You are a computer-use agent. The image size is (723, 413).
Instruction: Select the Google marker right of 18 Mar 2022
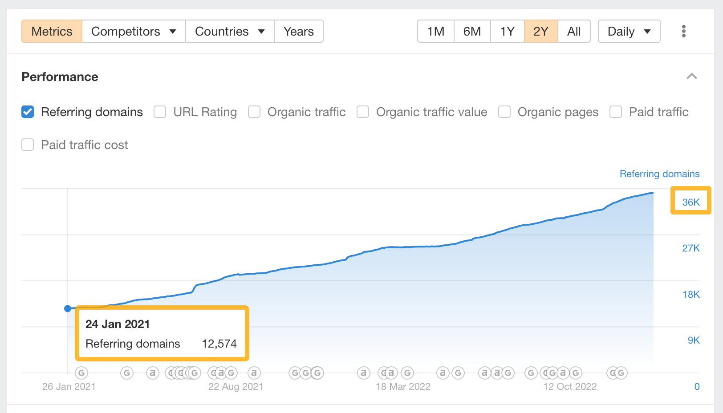click(406, 373)
